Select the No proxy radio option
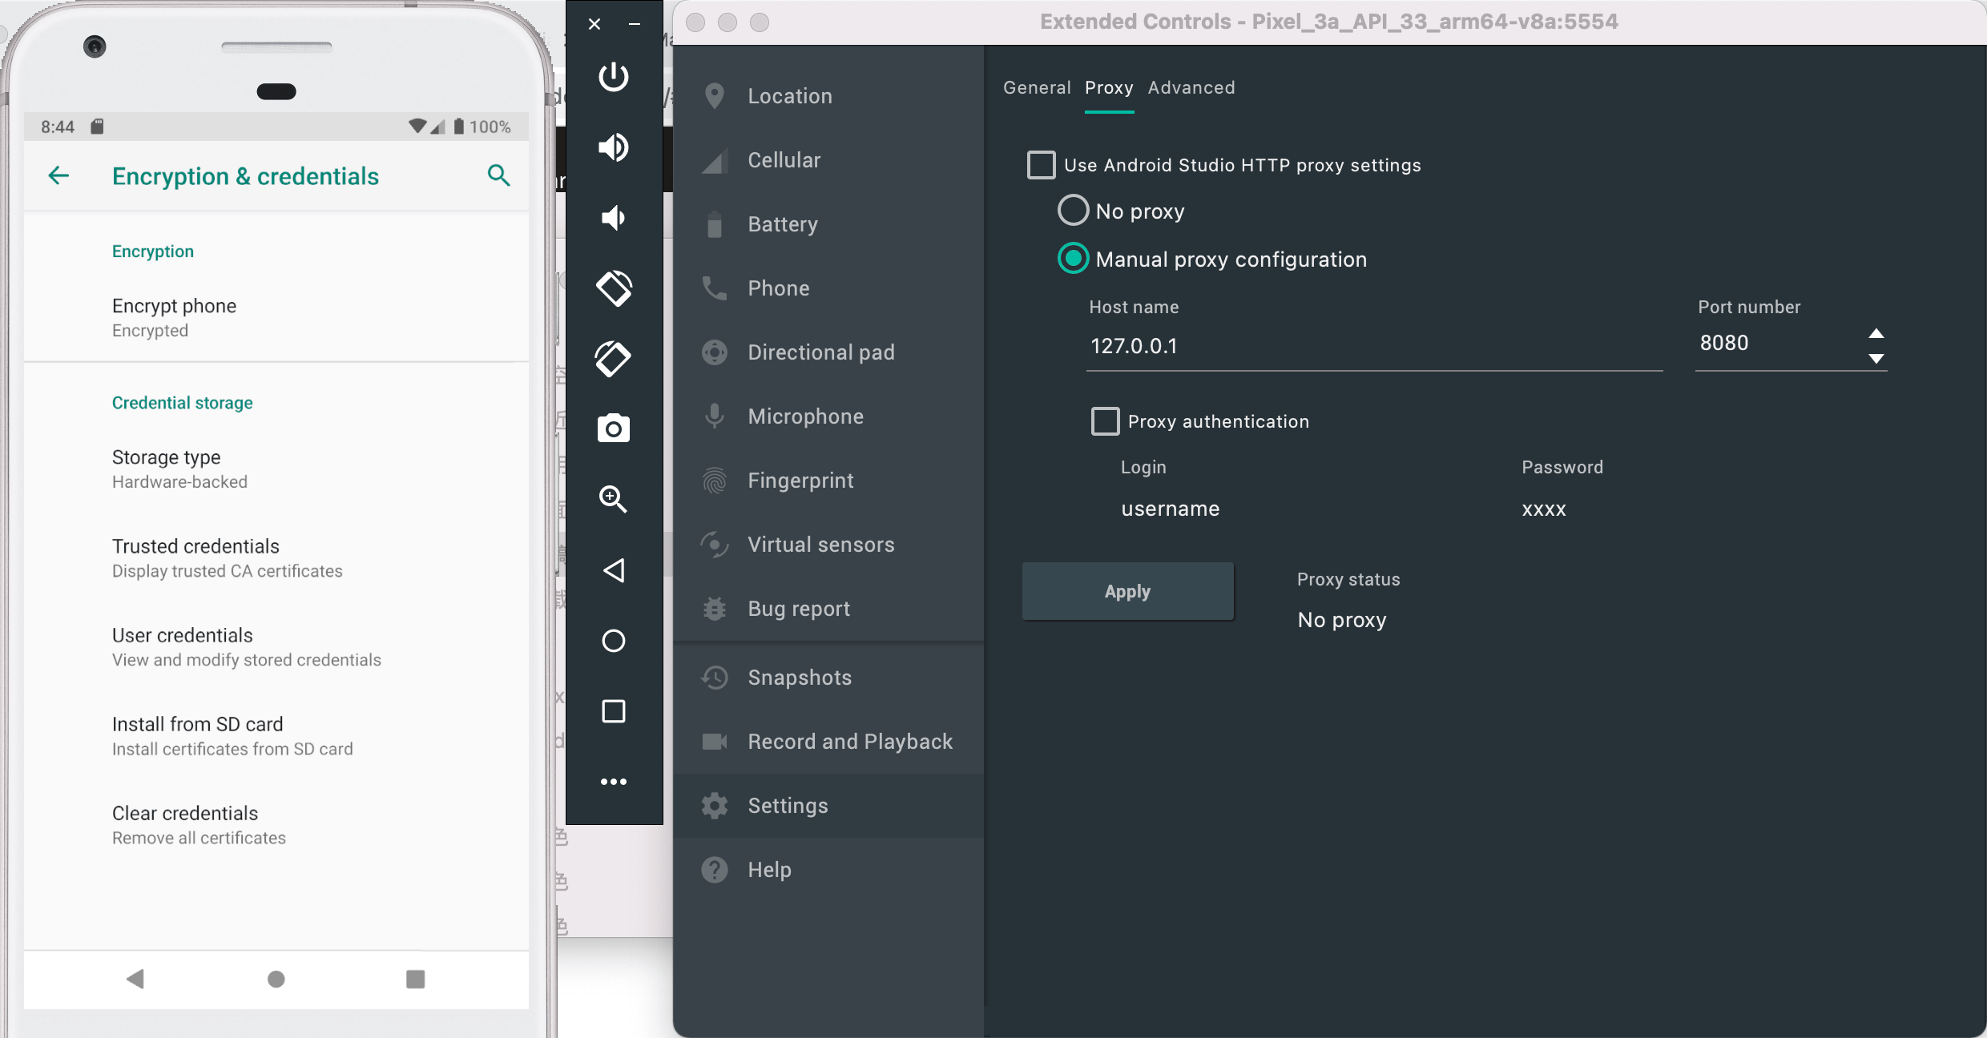The height and width of the screenshot is (1038, 1987). click(x=1073, y=211)
